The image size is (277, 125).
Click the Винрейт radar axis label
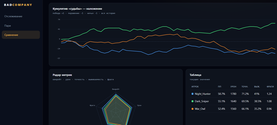coord(116,89)
